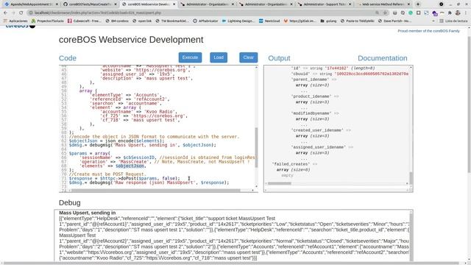Screen dimensions: 471x265
Task: Open Dave Parrish bookmark
Action: pyautogui.click(x=395, y=21)
